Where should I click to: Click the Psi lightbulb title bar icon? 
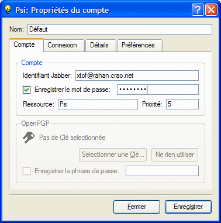8,10
